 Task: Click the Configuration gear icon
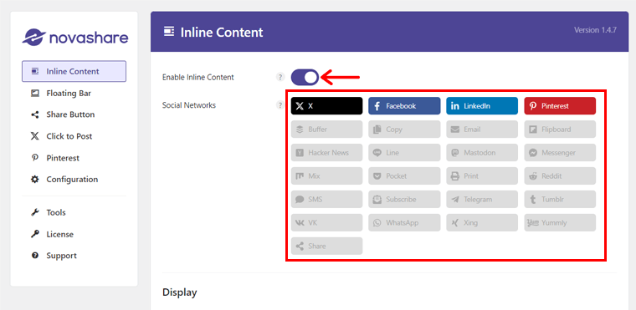(x=35, y=179)
